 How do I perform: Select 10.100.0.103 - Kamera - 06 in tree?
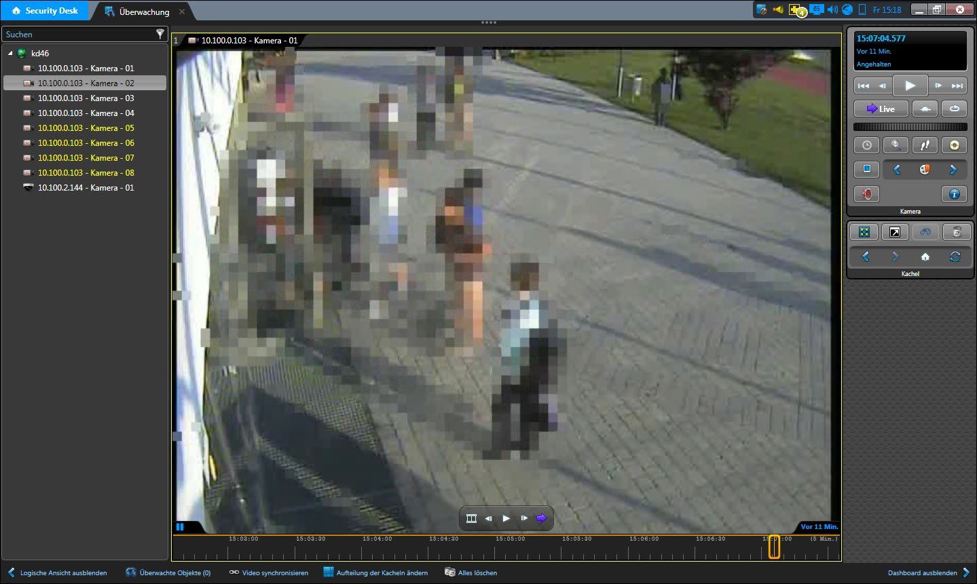coord(86,143)
